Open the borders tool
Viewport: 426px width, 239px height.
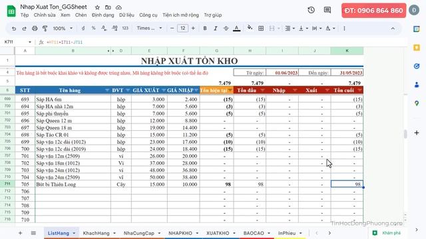coord(261,28)
